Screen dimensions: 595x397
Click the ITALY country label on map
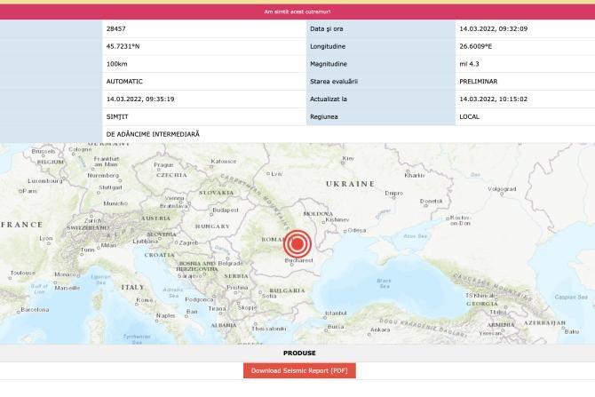pyautogui.click(x=132, y=288)
